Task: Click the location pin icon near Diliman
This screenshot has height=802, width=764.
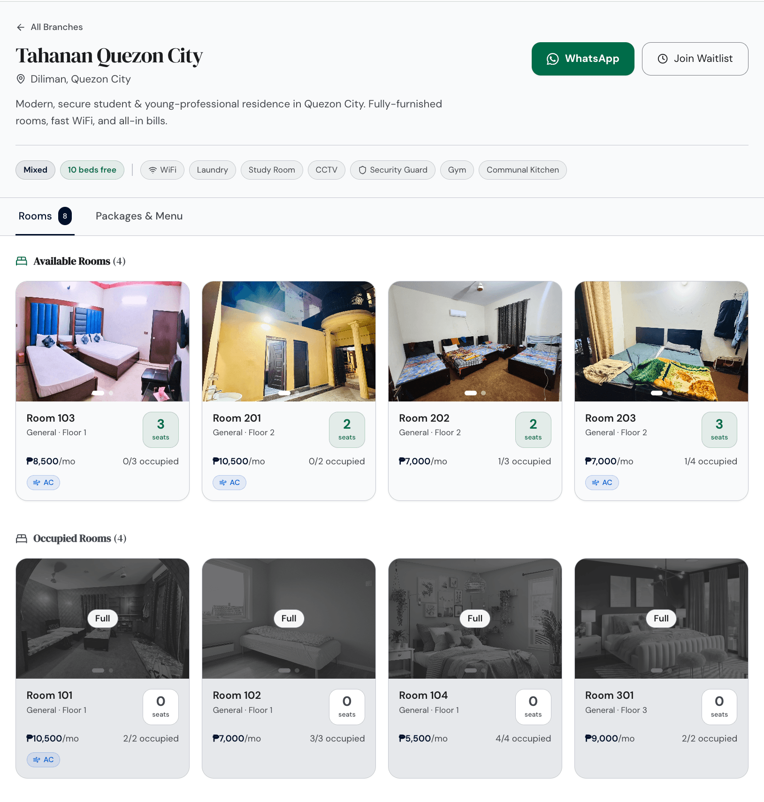Action: (x=21, y=79)
